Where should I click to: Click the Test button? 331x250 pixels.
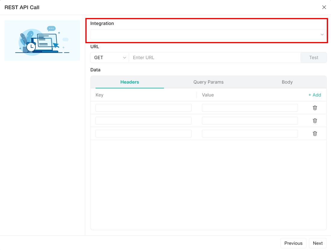[314, 58]
